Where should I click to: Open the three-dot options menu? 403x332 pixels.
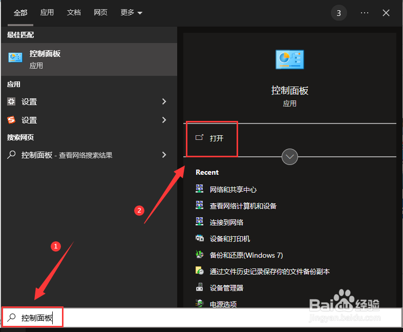click(365, 13)
